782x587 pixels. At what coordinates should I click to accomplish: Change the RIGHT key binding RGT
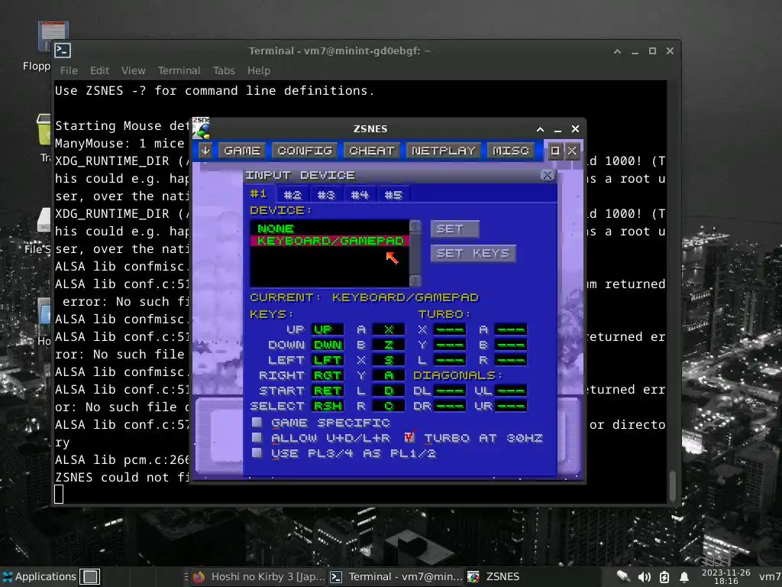(x=327, y=375)
